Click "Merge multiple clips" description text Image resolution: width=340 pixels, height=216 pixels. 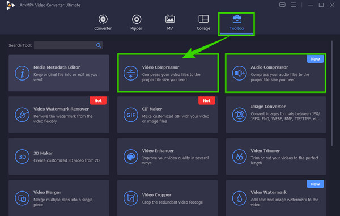63,202
